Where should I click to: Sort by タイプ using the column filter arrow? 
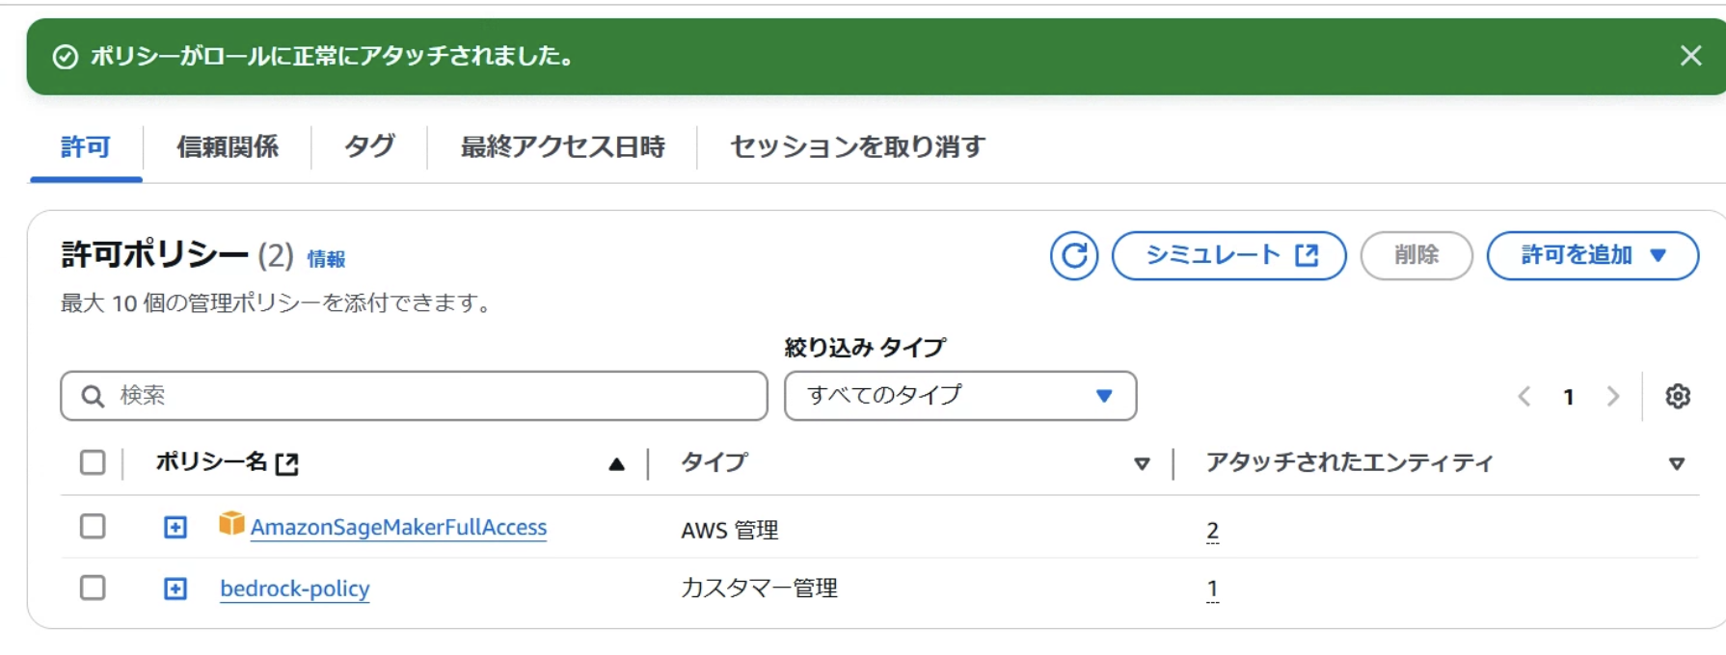coord(1144,463)
